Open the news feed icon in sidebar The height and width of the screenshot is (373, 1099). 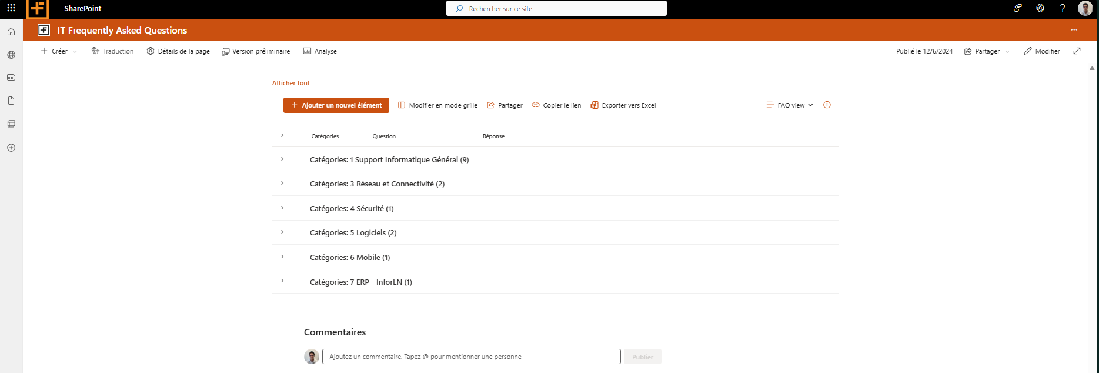pos(11,78)
